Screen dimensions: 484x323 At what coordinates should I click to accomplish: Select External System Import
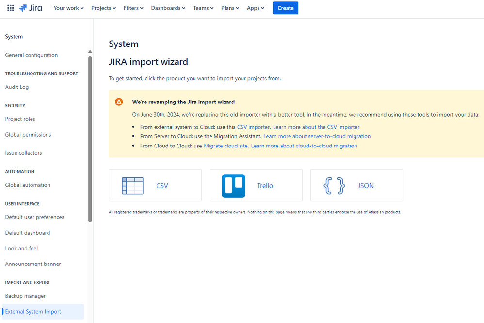coord(43,311)
